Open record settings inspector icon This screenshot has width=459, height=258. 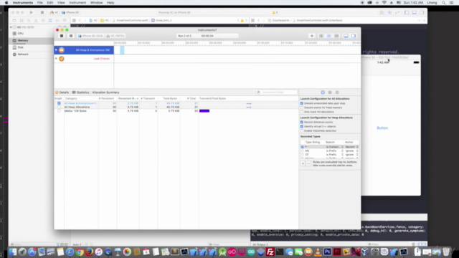323,92
